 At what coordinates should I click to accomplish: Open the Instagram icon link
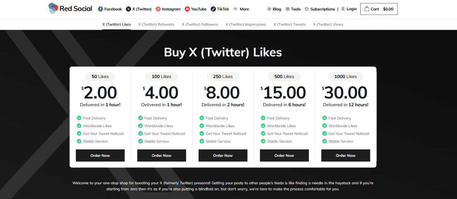(158, 9)
